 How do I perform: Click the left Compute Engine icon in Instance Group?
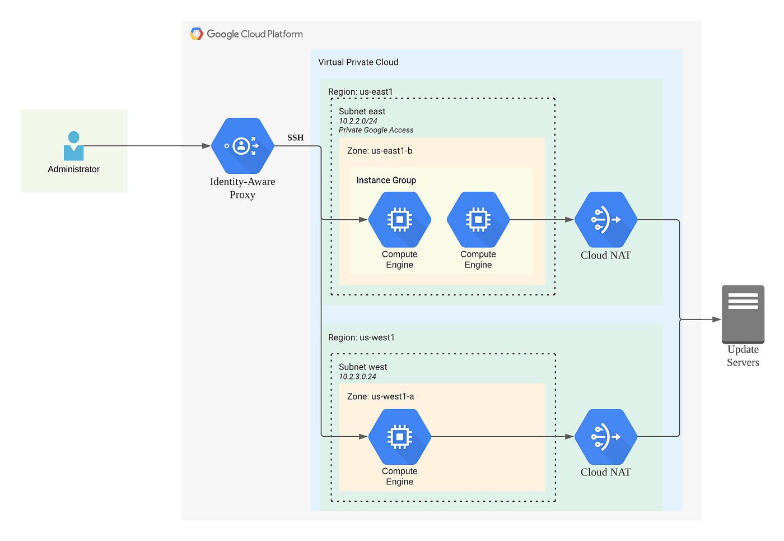pos(399,220)
